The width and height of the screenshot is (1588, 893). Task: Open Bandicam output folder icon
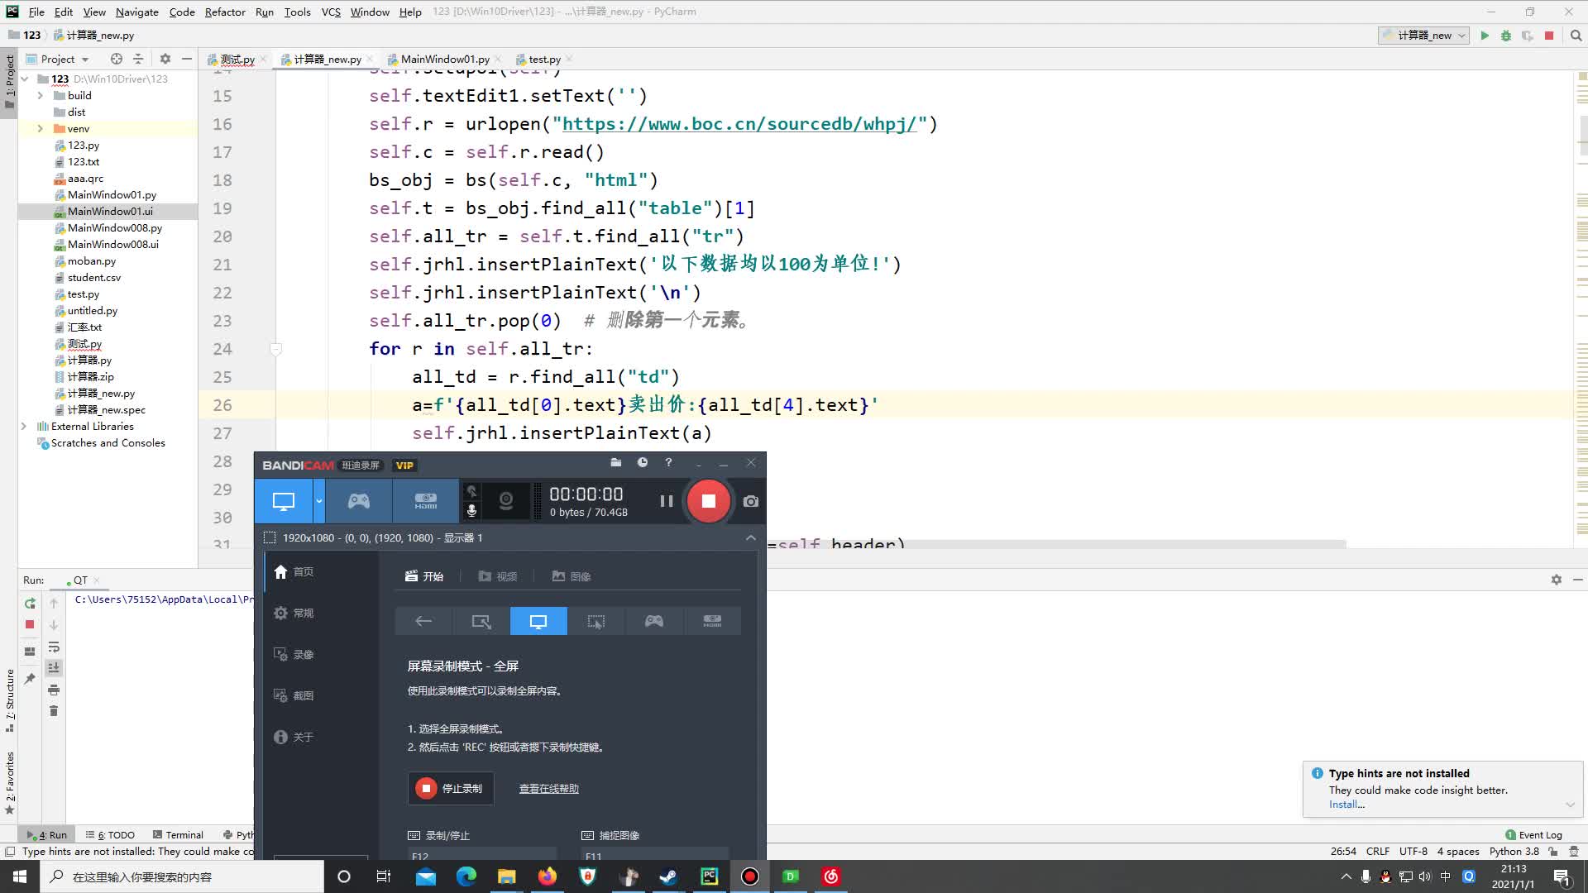click(615, 463)
